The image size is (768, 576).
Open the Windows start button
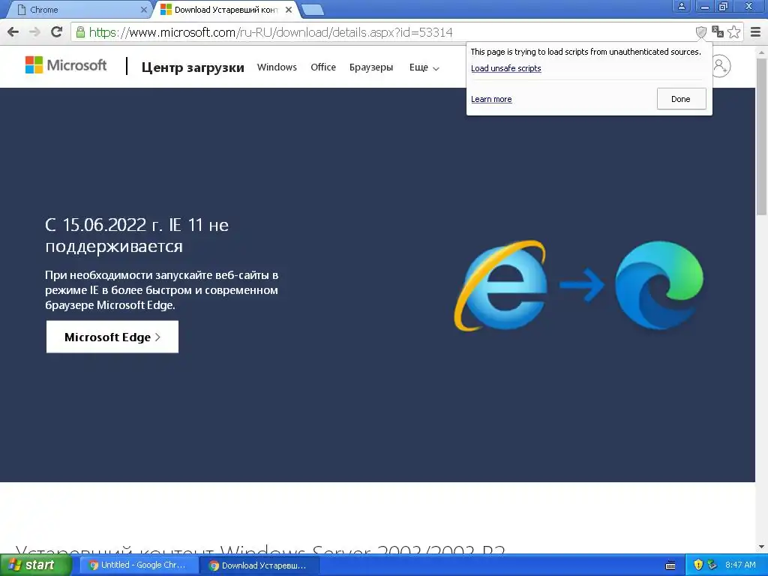click(x=35, y=565)
